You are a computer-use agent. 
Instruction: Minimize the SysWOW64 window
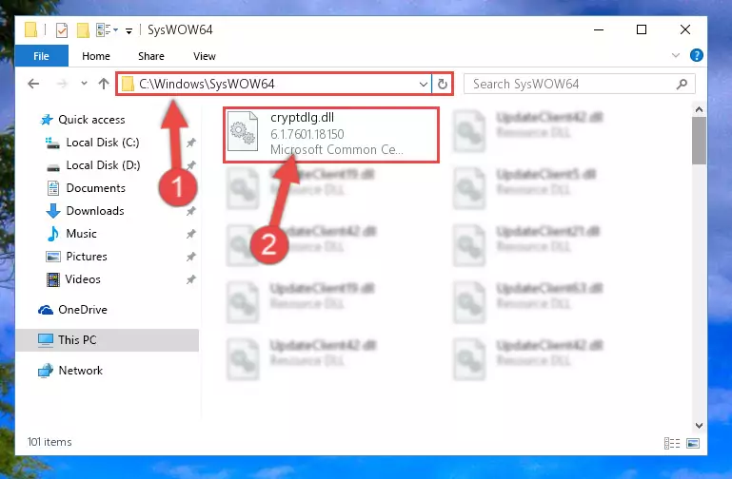tap(599, 29)
